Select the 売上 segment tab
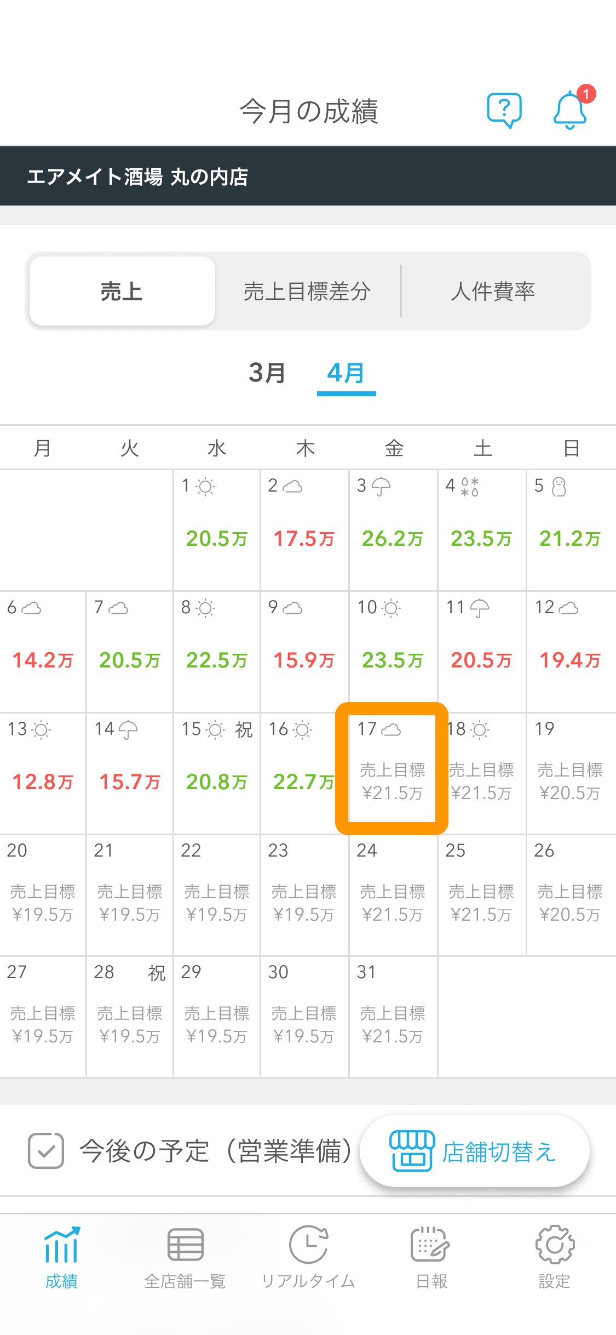The image size is (616, 1335). pyautogui.click(x=122, y=291)
